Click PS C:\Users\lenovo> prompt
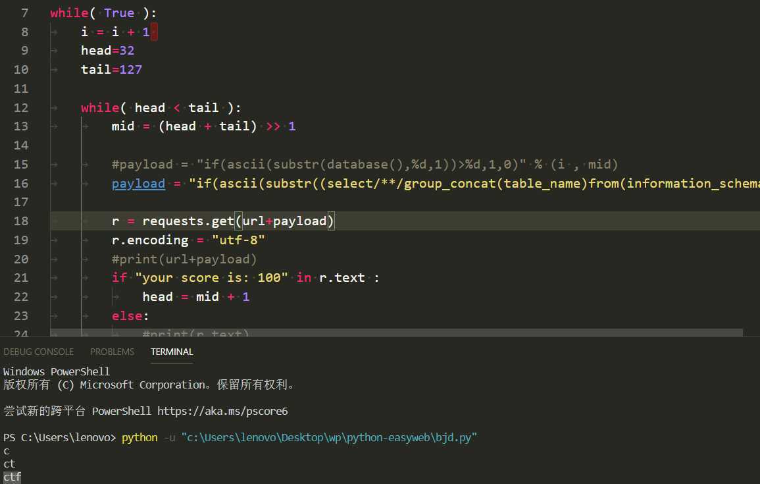The image size is (760, 484). pos(60,437)
